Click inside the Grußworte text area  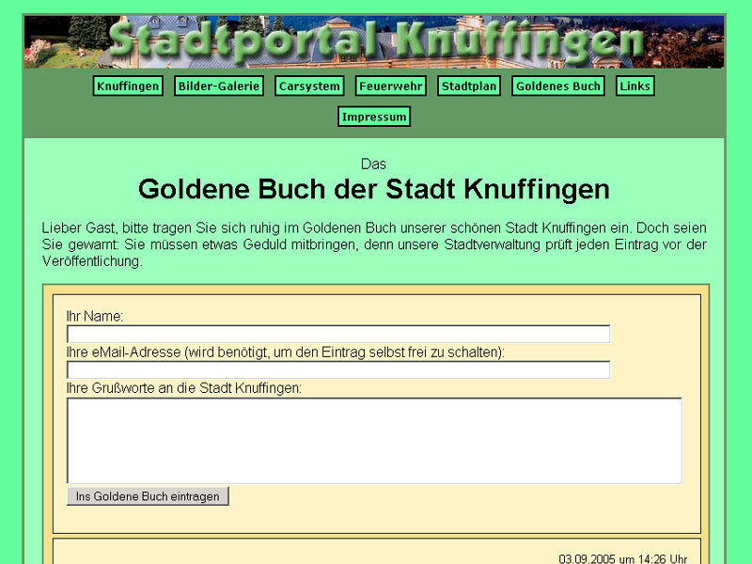coord(374,441)
